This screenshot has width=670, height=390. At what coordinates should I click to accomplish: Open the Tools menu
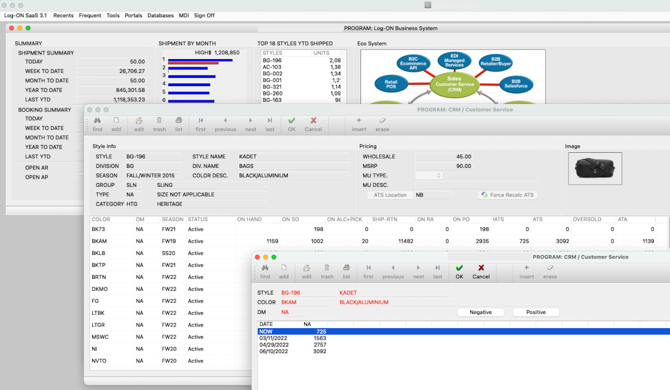tap(113, 16)
